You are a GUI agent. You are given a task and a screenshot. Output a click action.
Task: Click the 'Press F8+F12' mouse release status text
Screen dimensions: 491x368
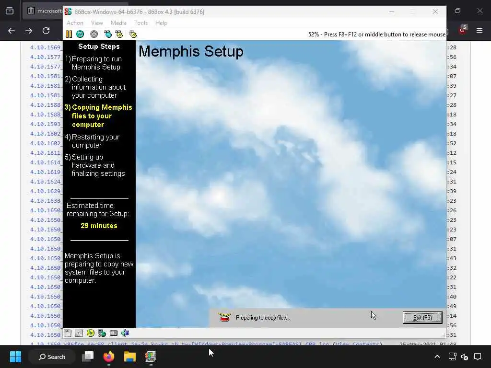coord(377,34)
